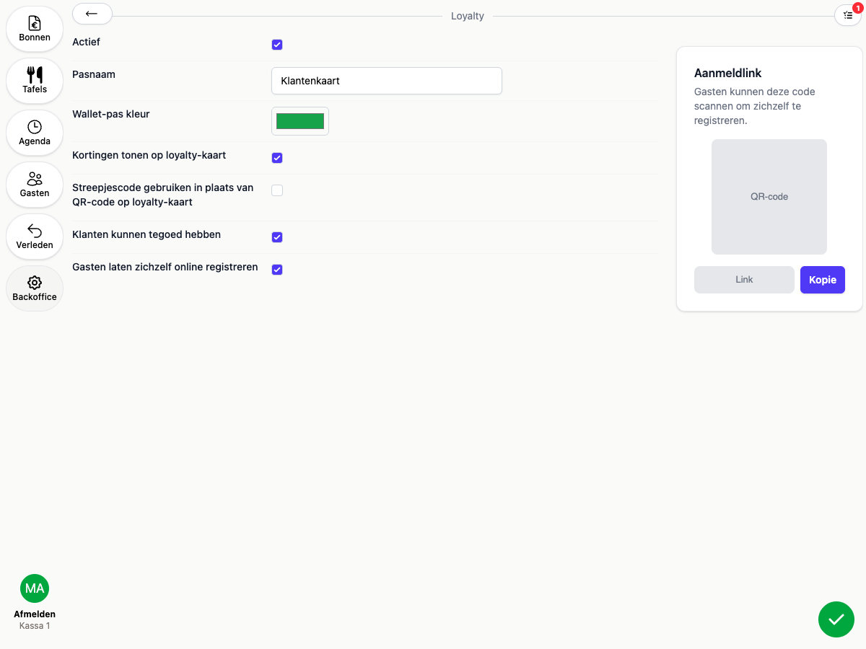
Task: Click the Afmelden logout label
Action: click(x=35, y=614)
